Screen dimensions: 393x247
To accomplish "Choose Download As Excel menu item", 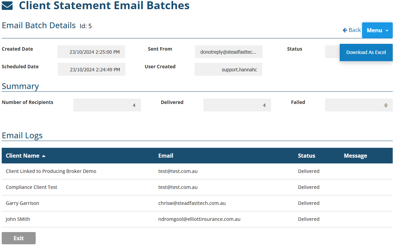I will point(366,52).
